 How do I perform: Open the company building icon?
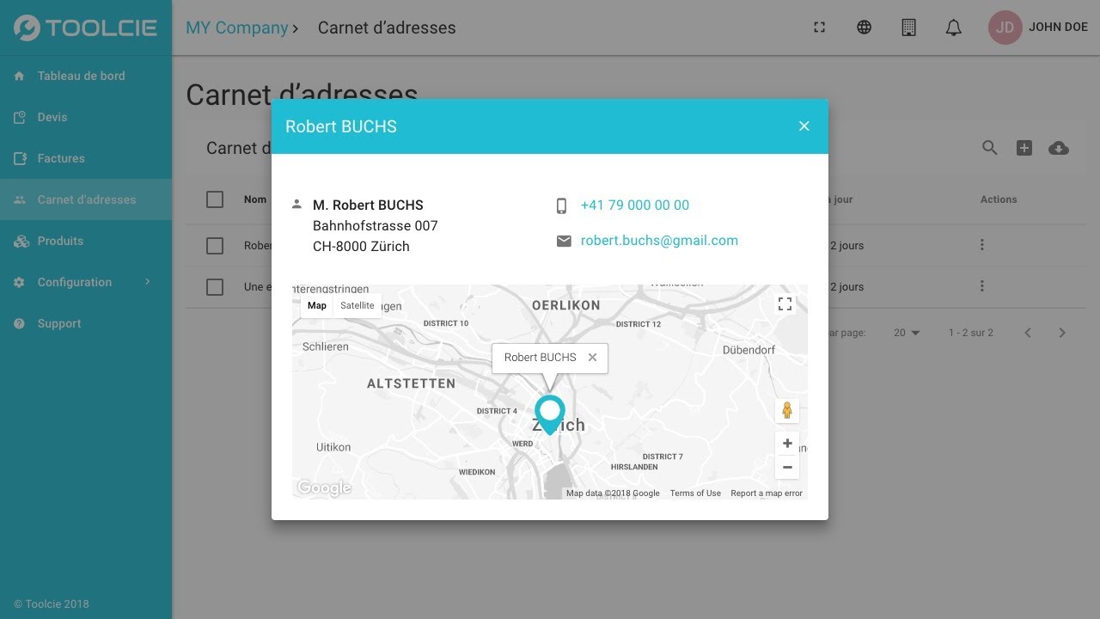tap(908, 28)
